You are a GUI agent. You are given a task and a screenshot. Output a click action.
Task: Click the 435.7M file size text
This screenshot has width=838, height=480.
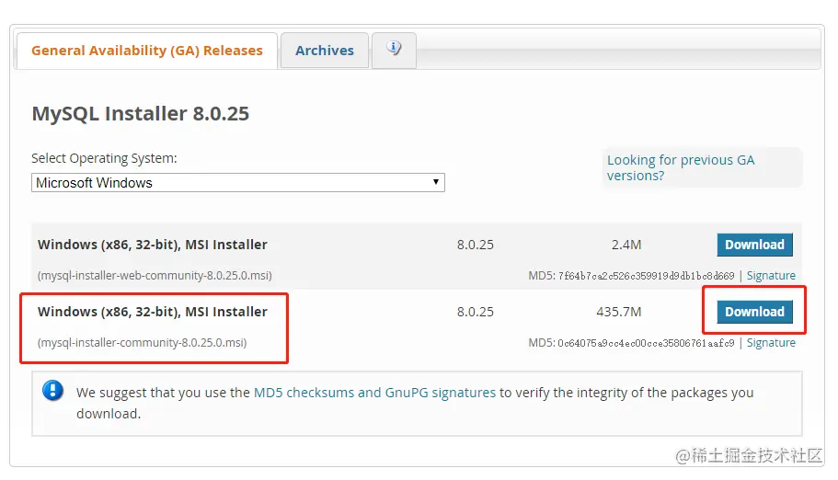click(x=619, y=312)
